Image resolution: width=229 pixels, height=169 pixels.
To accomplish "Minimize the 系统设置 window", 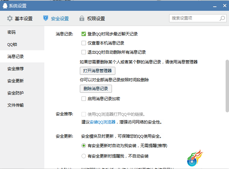I will 215,6.
